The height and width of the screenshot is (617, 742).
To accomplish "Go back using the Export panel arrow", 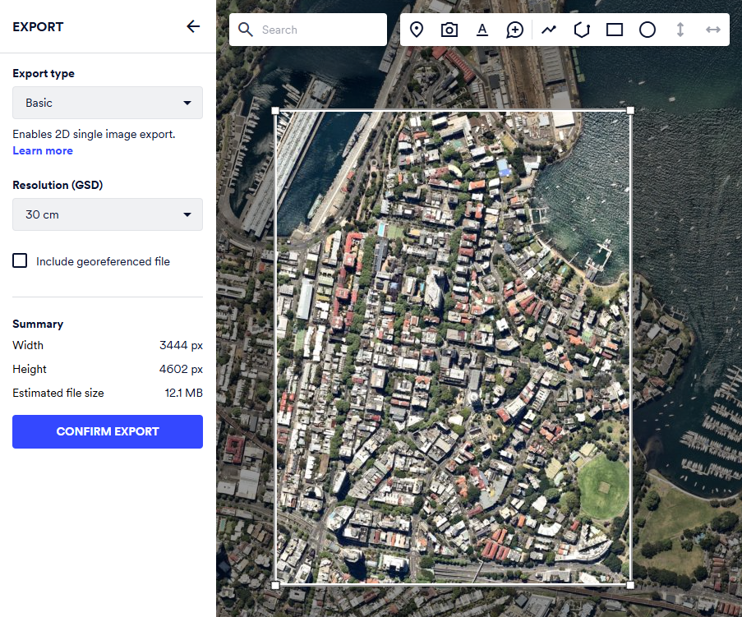I will 193,26.
